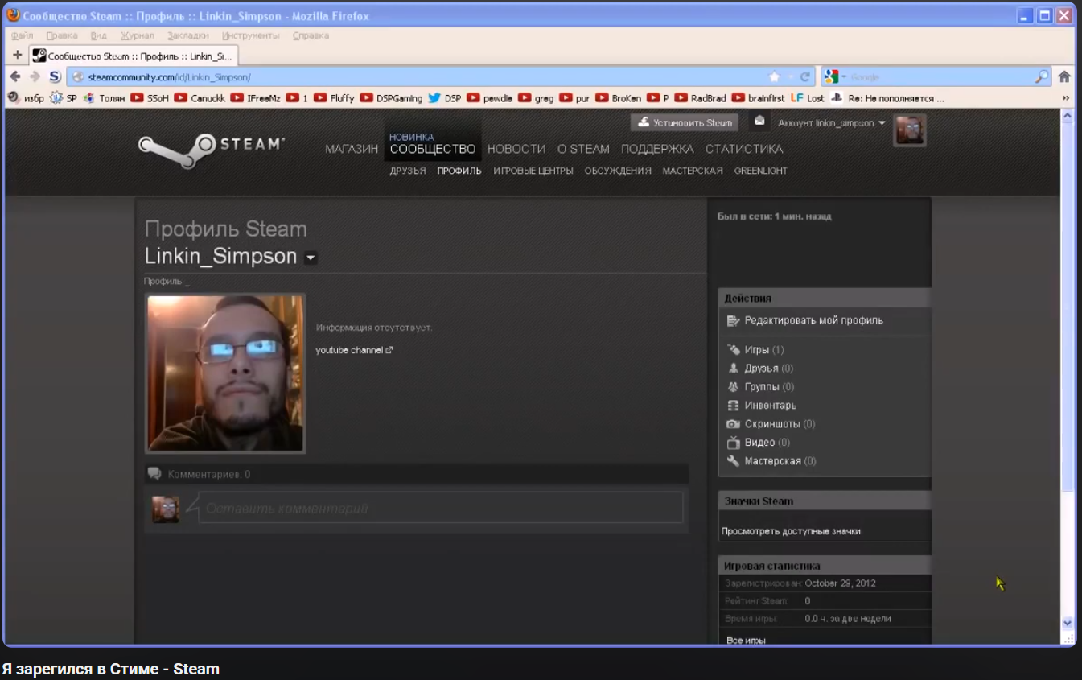Click the Установить Steam button
The width and height of the screenshot is (1082, 680).
(x=685, y=122)
